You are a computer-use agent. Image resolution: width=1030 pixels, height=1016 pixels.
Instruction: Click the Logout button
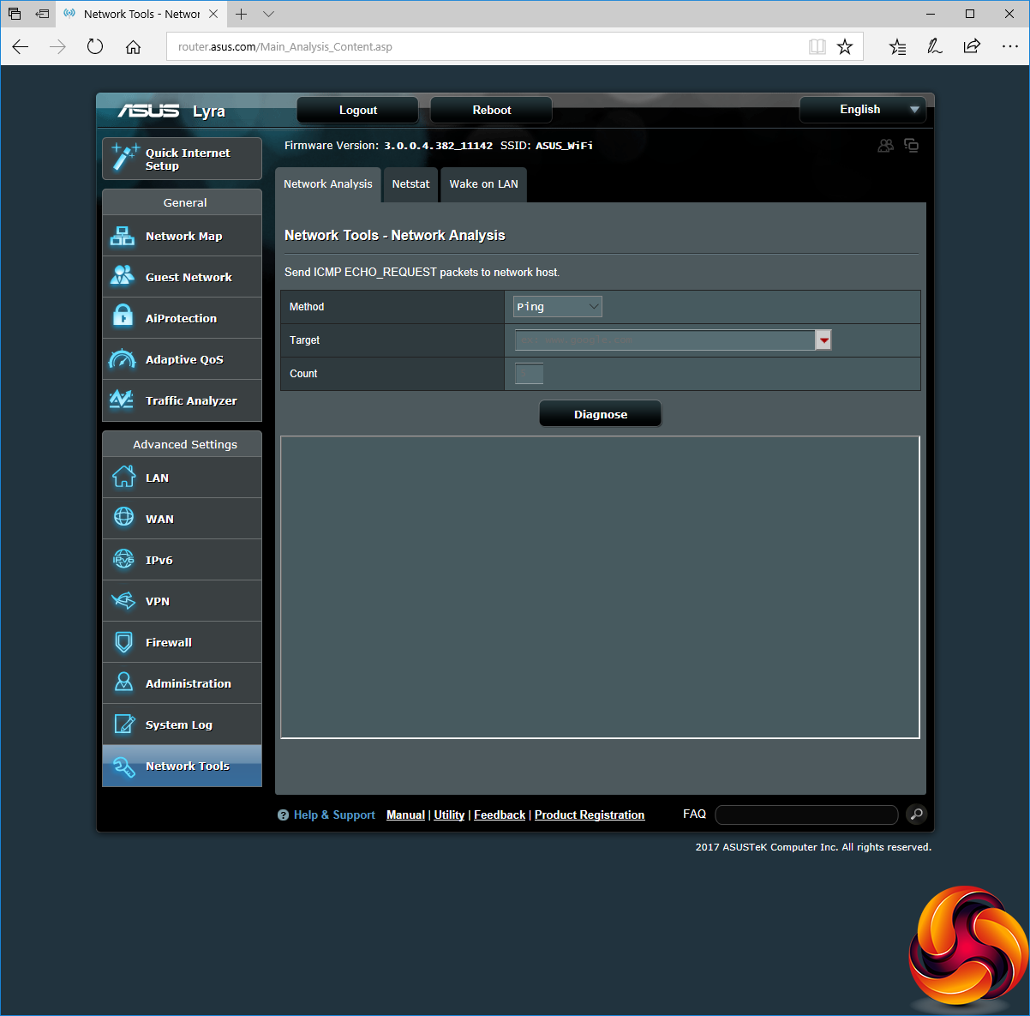tap(358, 111)
